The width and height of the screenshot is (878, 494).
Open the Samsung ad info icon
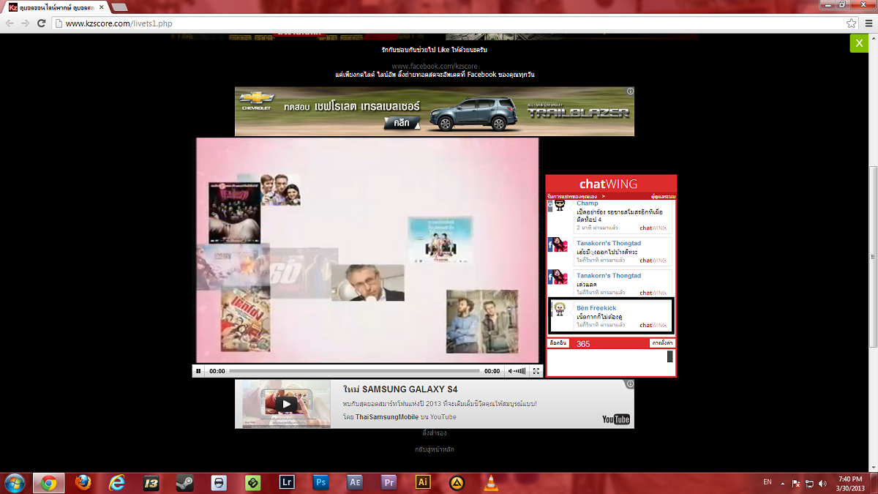[x=630, y=384]
